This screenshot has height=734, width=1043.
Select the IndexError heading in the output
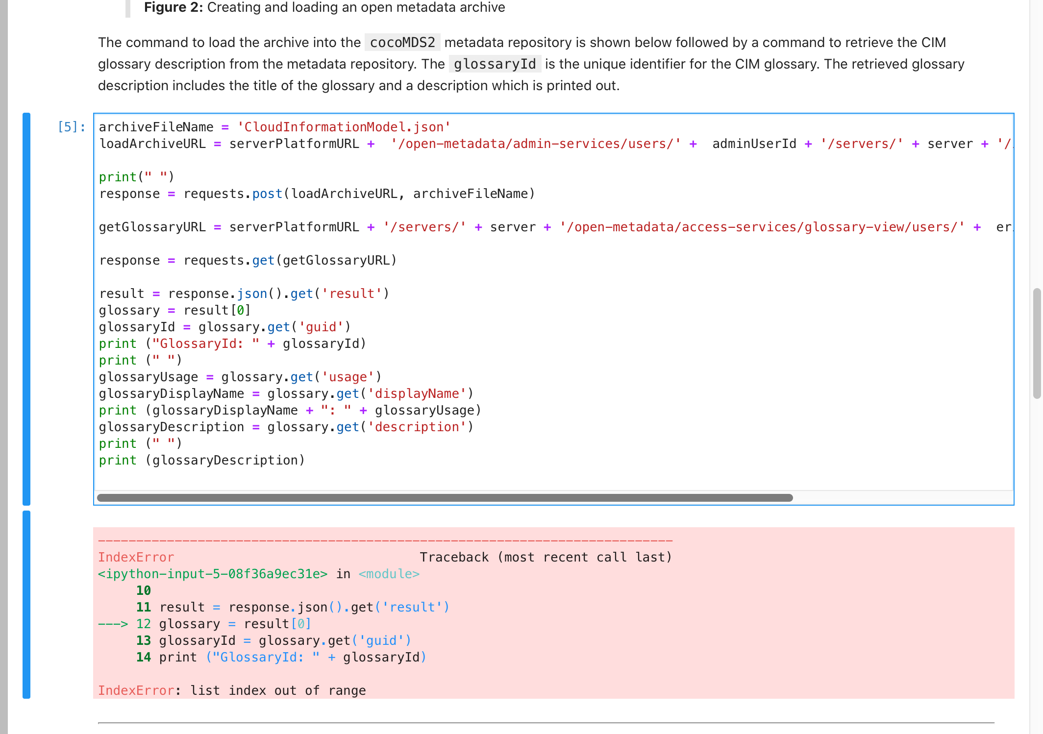[x=136, y=557]
